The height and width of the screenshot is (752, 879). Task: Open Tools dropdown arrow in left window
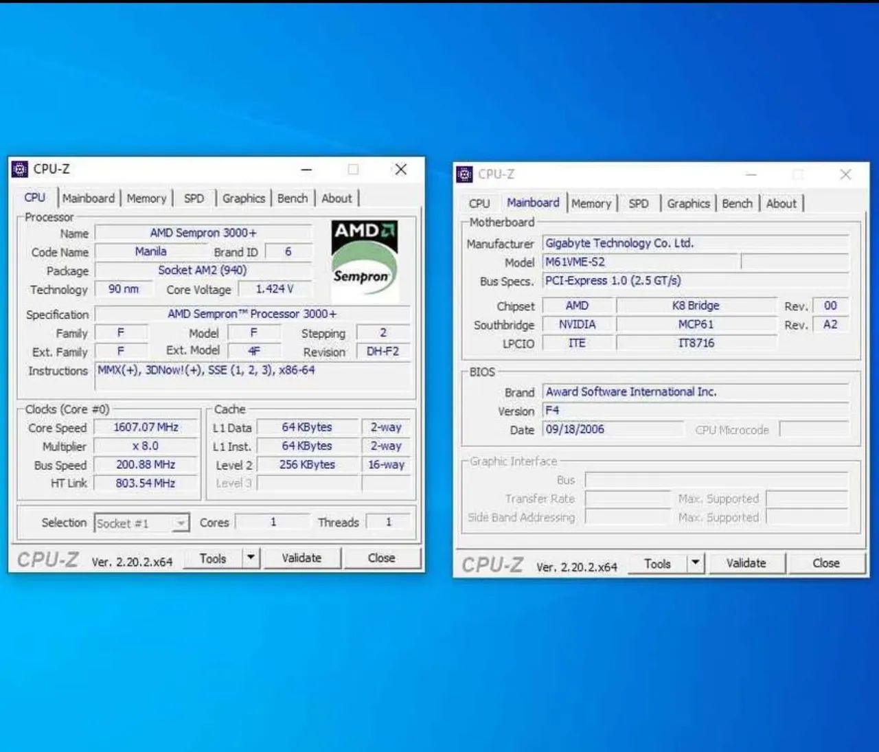[x=251, y=558]
